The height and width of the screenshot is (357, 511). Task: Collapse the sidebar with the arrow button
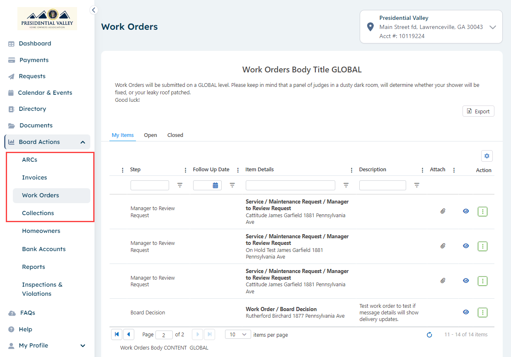pos(94,10)
